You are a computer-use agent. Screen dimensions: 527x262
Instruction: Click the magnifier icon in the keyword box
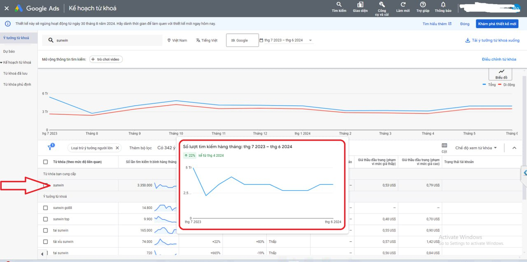pos(51,40)
